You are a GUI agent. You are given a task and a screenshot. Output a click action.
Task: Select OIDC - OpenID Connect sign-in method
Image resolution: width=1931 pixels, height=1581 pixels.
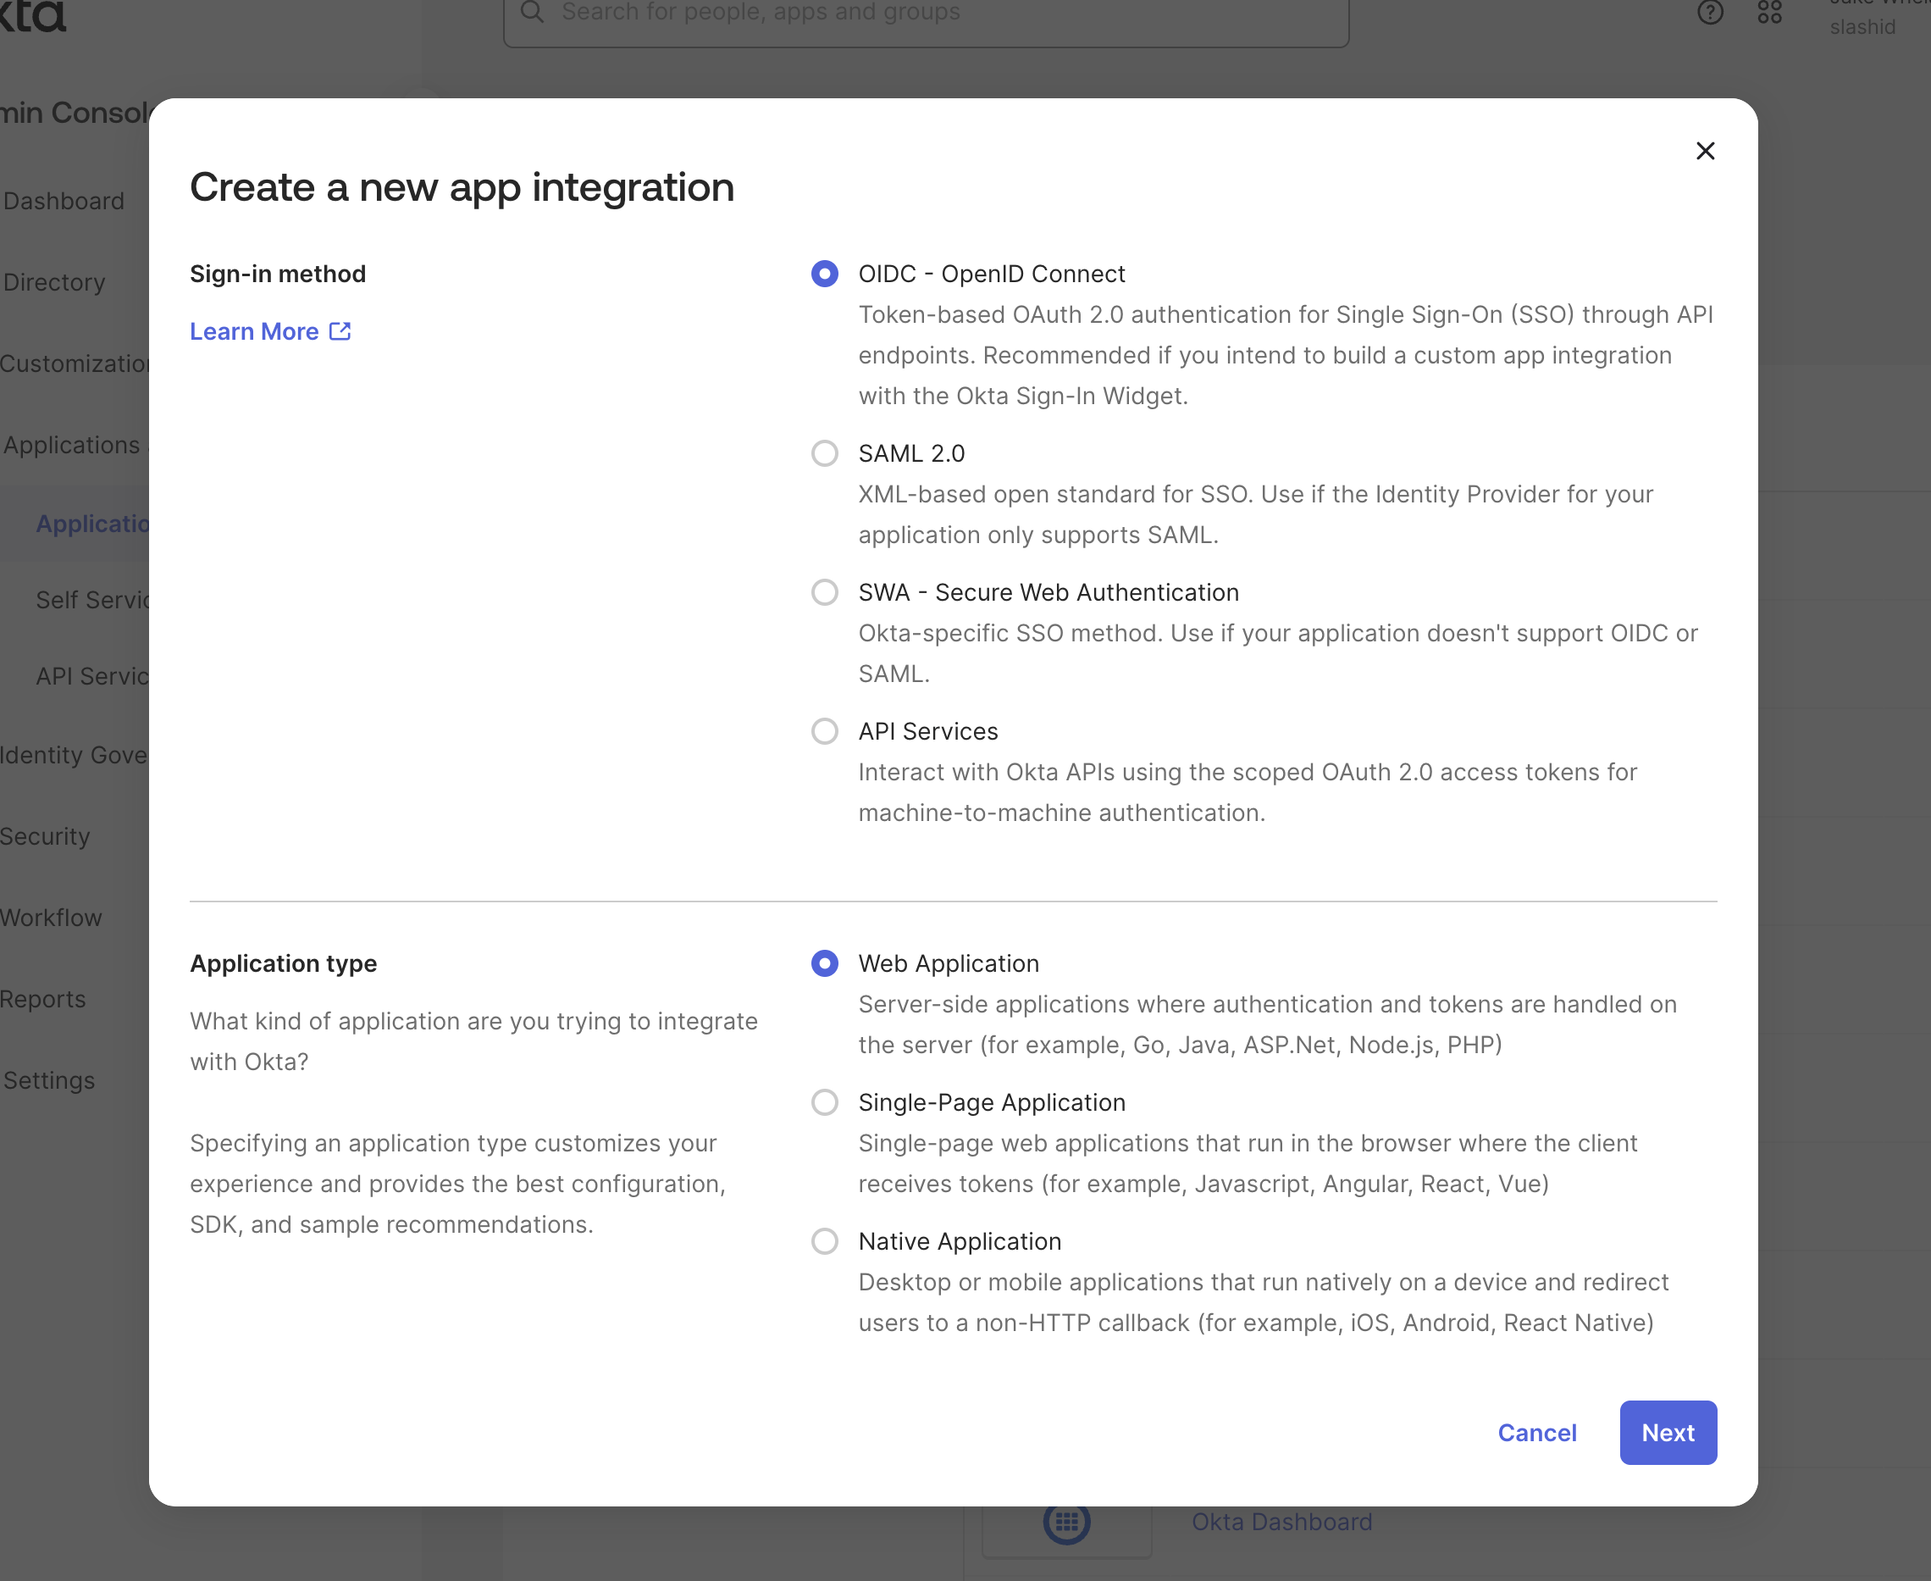coord(825,275)
